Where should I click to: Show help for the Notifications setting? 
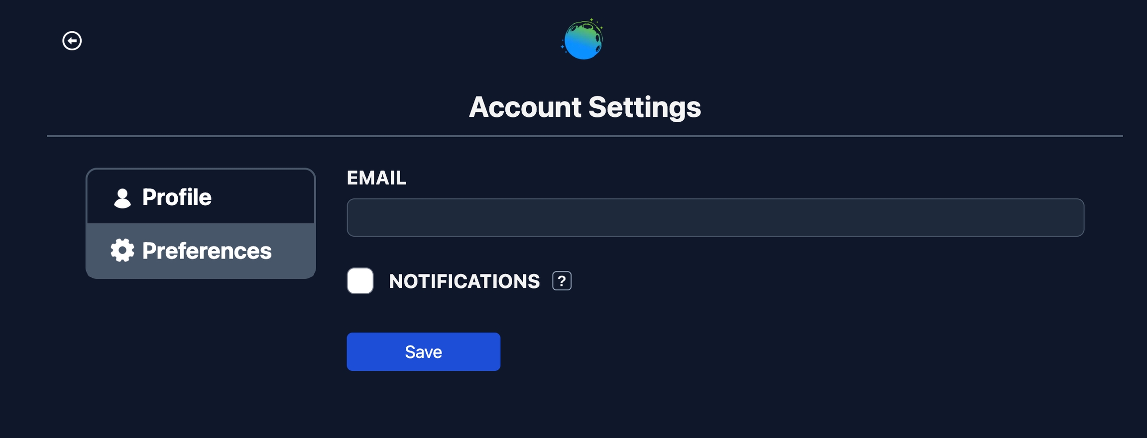[x=562, y=281]
